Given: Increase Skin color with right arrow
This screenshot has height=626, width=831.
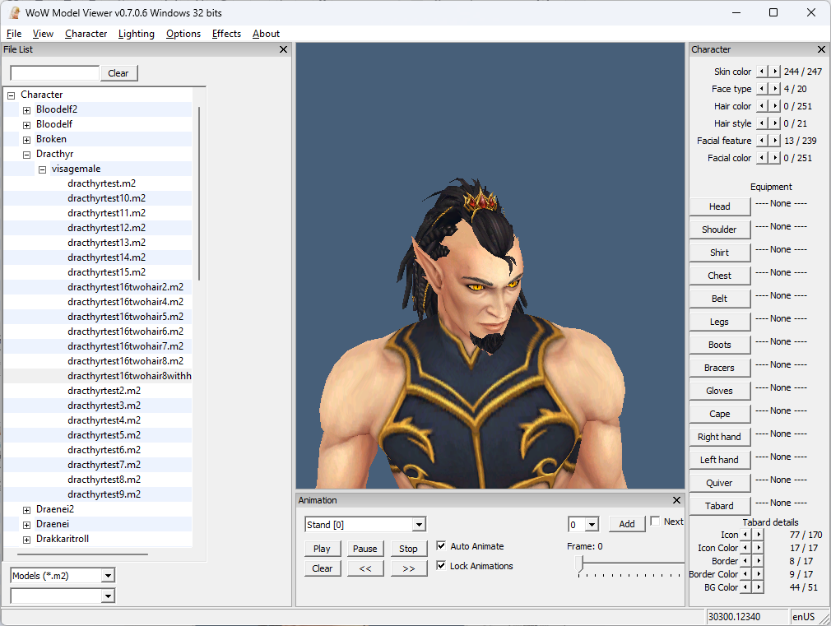Looking at the screenshot, I should 775,72.
